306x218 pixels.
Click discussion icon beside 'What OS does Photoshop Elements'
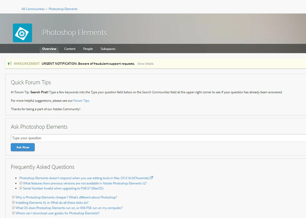13,208
